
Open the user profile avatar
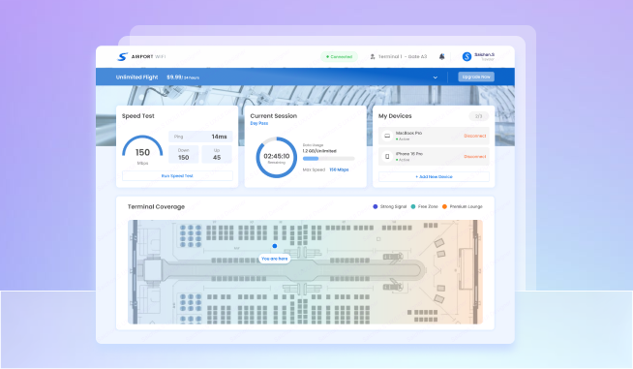[467, 56]
